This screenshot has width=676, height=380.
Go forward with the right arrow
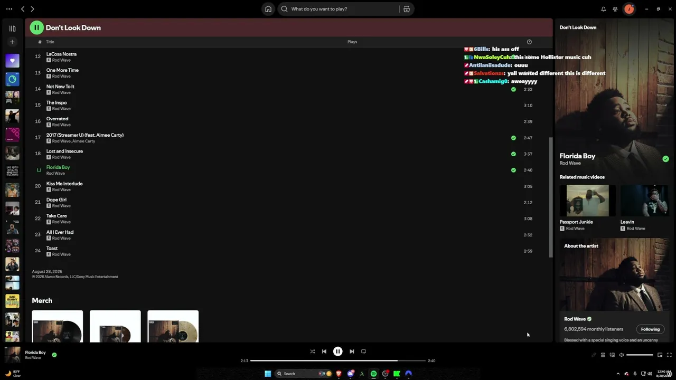point(32,9)
